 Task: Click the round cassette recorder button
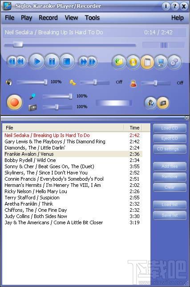pyautogui.click(x=163, y=103)
